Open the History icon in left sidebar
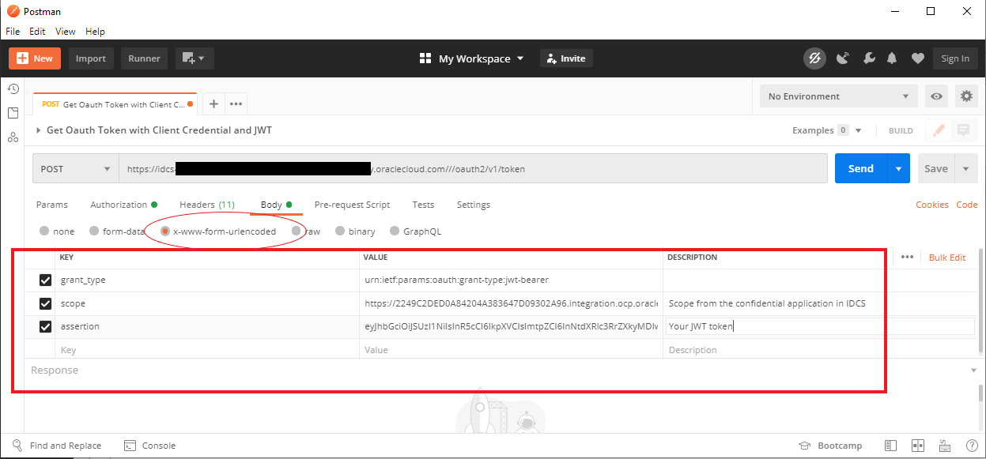The height and width of the screenshot is (459, 986). [13, 88]
